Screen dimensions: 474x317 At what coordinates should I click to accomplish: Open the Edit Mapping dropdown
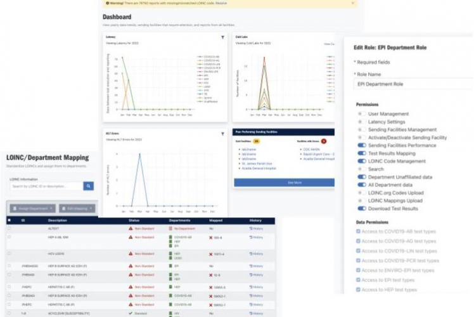[x=77, y=209]
